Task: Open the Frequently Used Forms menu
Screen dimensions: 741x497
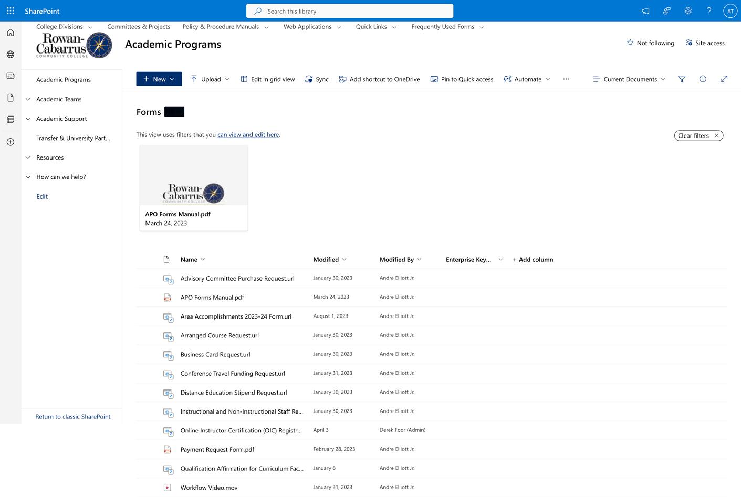Action: pos(447,27)
